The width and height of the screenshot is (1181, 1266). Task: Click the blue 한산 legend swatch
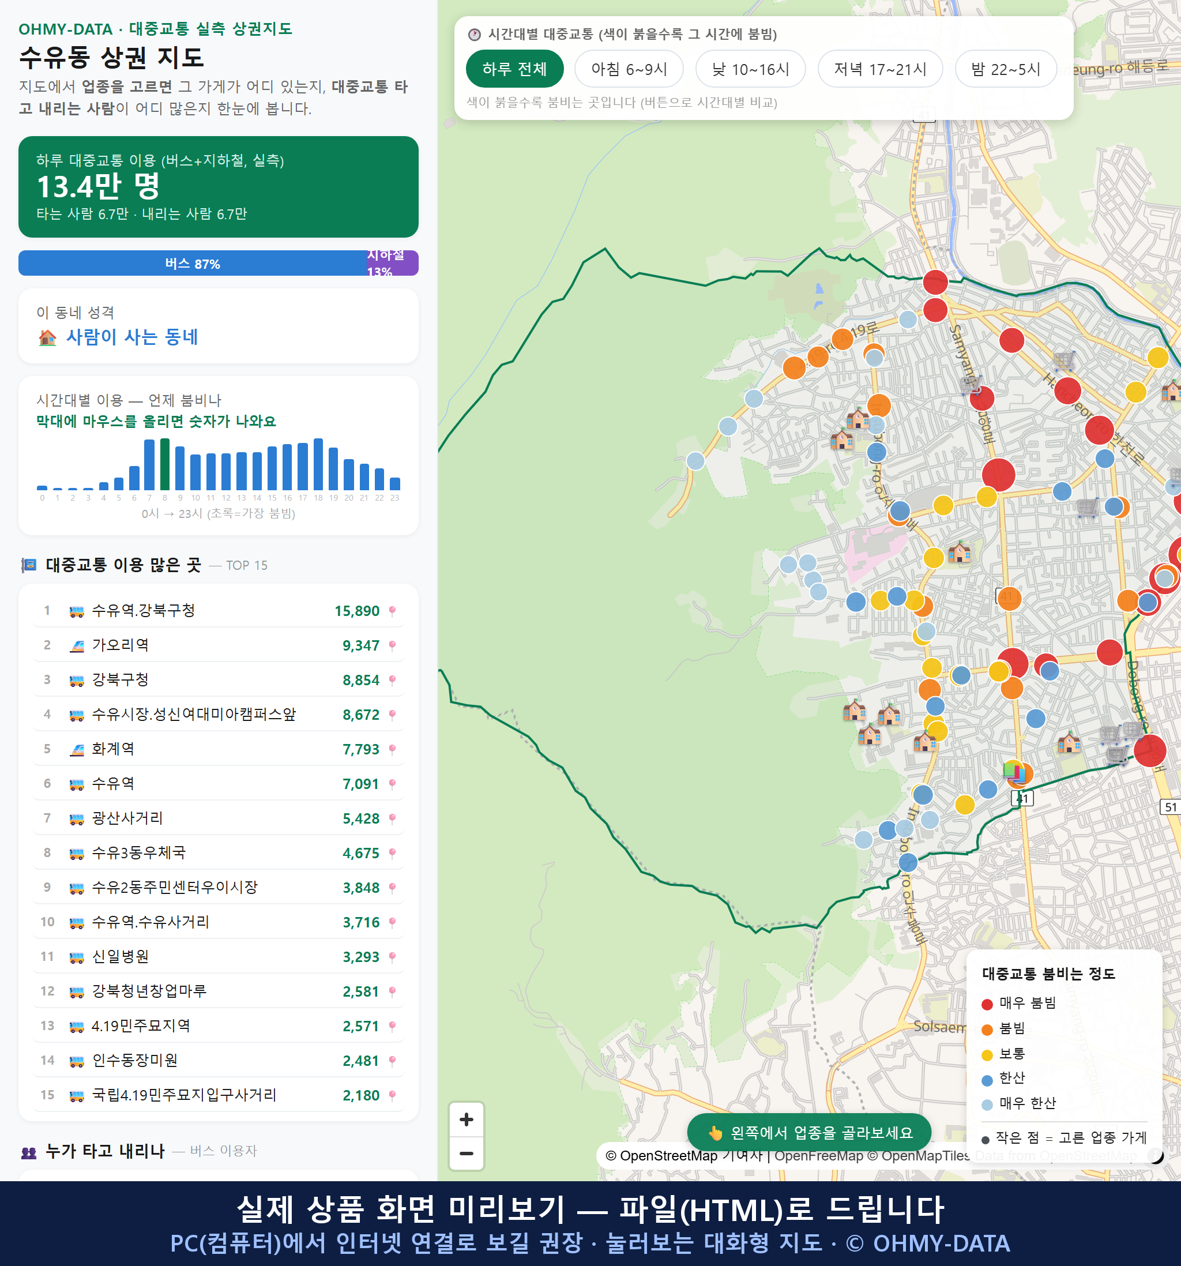pyautogui.click(x=987, y=1080)
